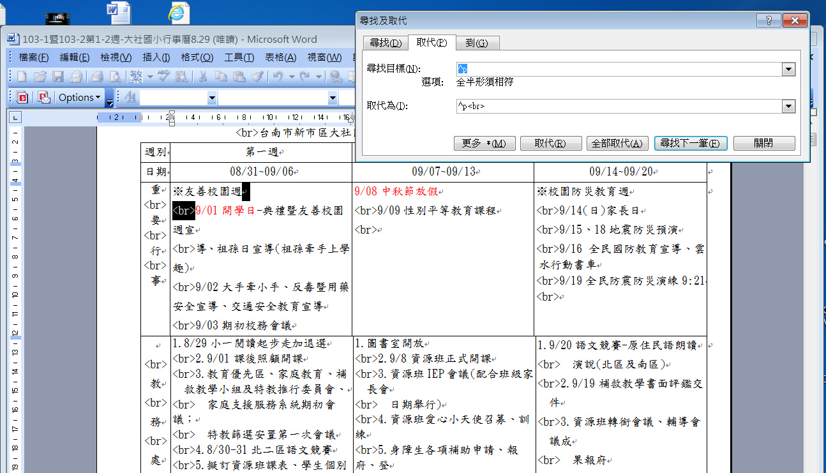Open the 格式 Format menu
The image size is (826, 473).
point(197,57)
